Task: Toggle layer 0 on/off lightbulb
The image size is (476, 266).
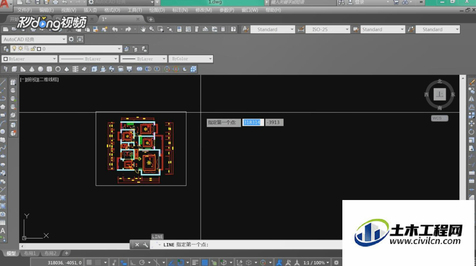Action: tap(14, 49)
